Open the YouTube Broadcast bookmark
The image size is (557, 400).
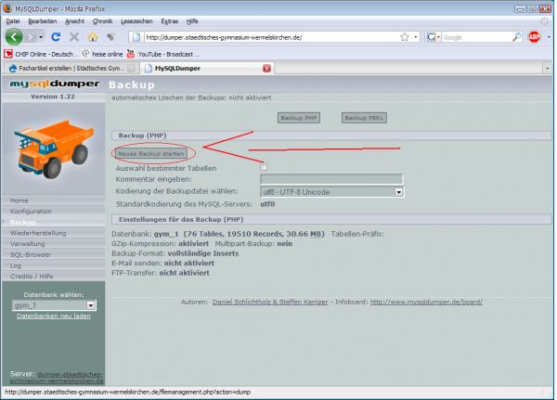pyautogui.click(x=163, y=54)
